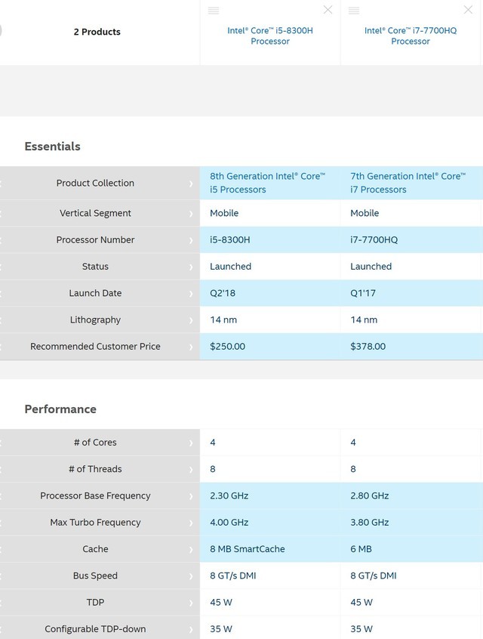Click the Vertical Segment row label
This screenshot has height=639, width=483.
point(95,213)
